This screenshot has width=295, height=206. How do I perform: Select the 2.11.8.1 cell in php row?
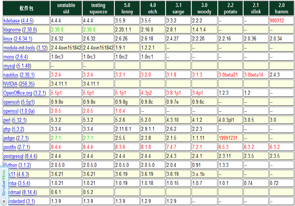pos(127,129)
